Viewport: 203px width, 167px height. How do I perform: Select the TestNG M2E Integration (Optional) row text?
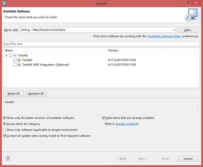(46, 65)
